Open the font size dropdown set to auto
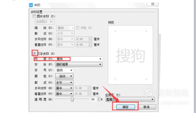 64,70
